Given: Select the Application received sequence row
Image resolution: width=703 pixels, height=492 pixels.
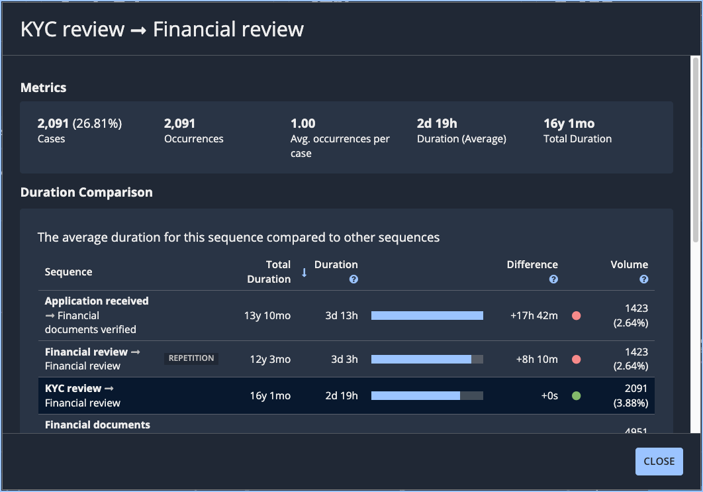Looking at the screenshot, I should (x=346, y=315).
